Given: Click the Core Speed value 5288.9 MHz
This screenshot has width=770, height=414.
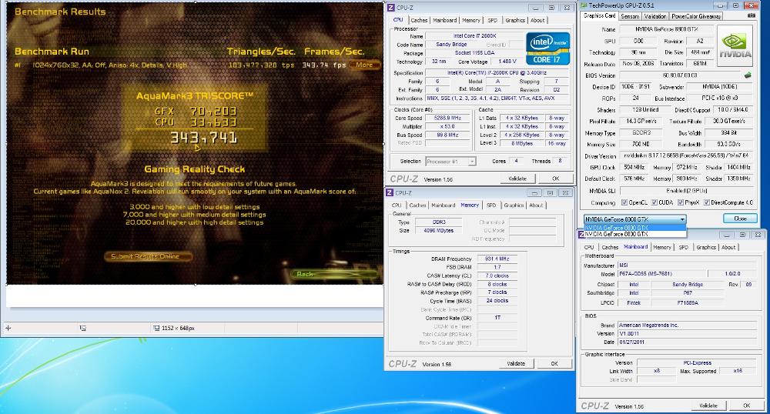Looking at the screenshot, I should tap(447, 119).
